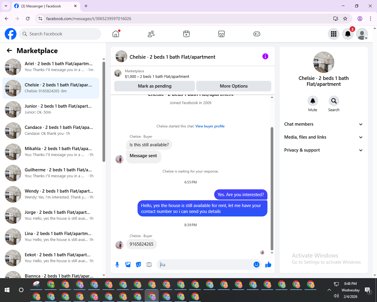The height and width of the screenshot is (302, 377).
Task: Open Chelsie's conversation header title
Action: [172, 57]
